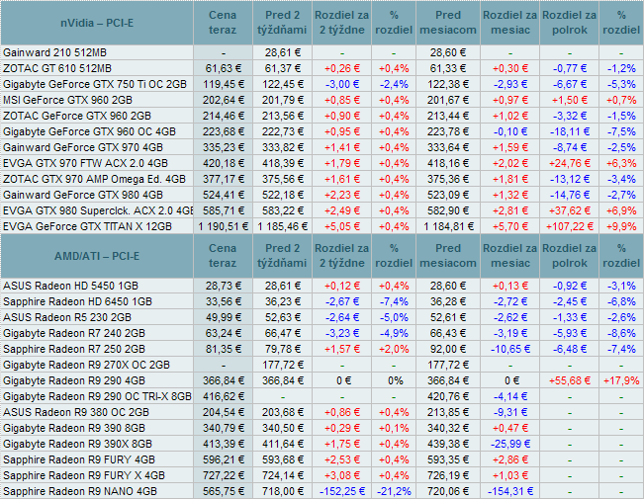Image resolution: width=644 pixels, height=499 pixels.
Task: Select the "ZOTAC GT 610 512MB" product name
Action: tap(57, 68)
